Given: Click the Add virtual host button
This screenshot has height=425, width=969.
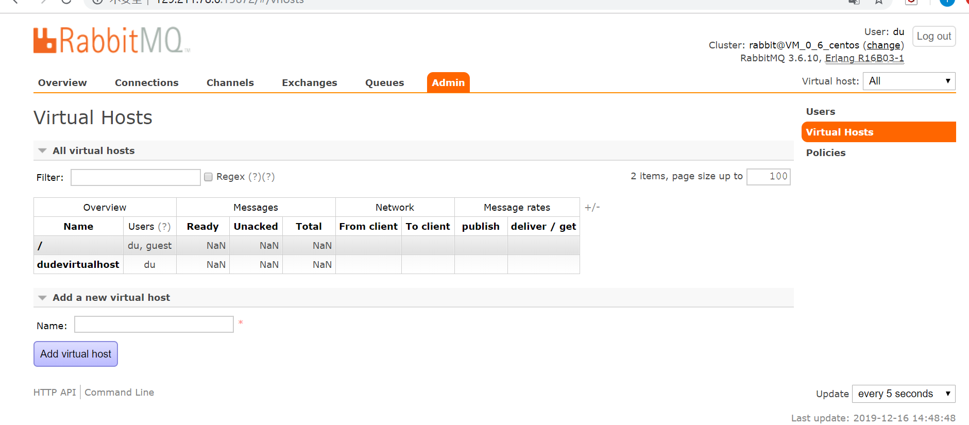Looking at the screenshot, I should [76, 354].
